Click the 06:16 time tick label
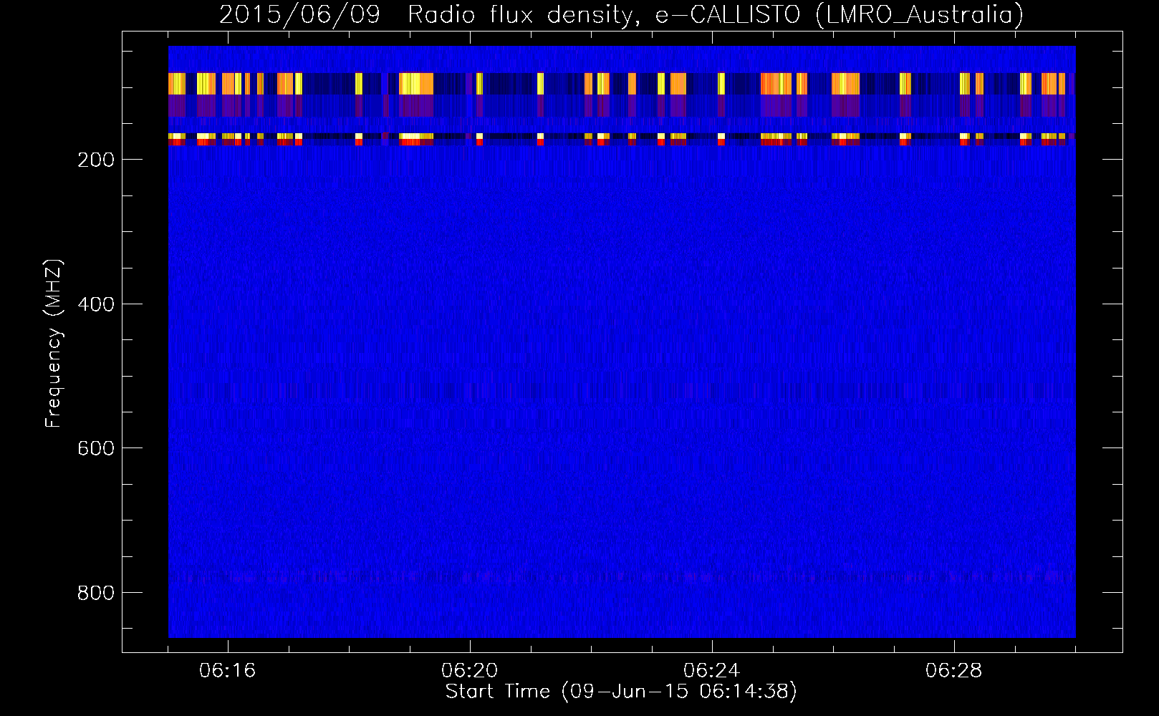The height and width of the screenshot is (716, 1159). (228, 671)
